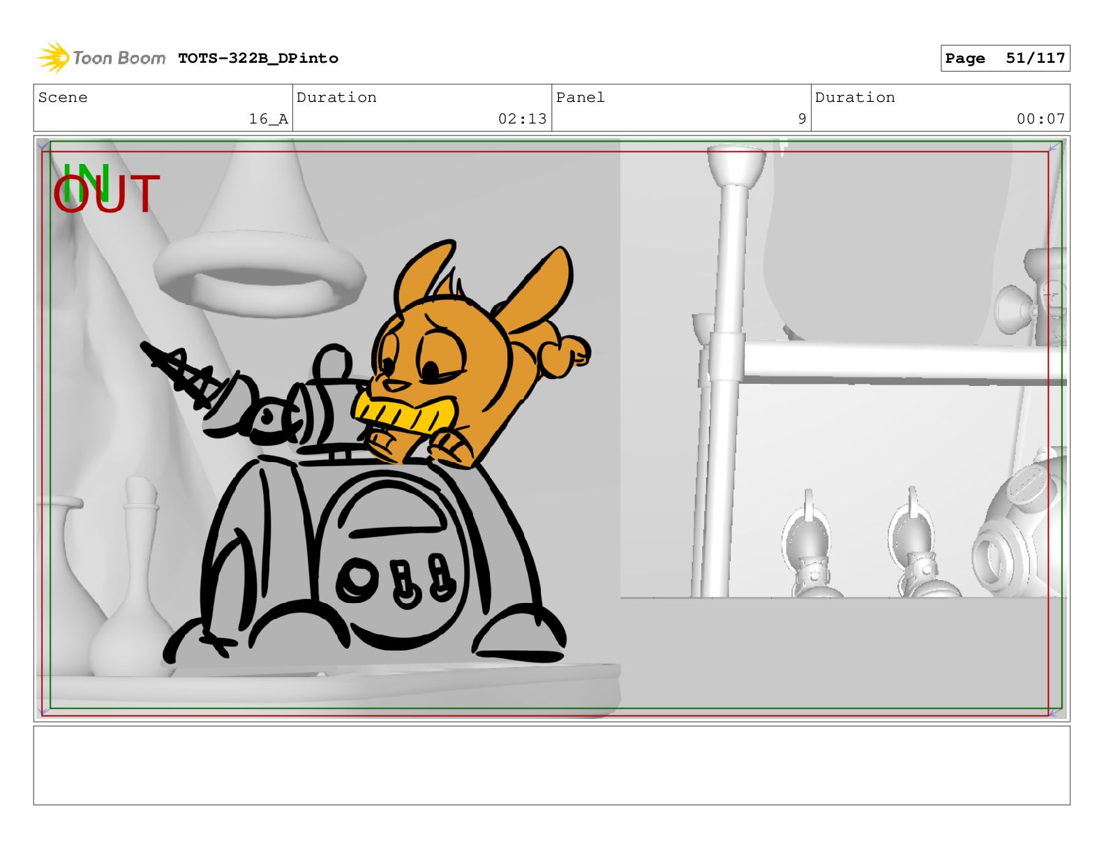Select scene duration value 02:13
The height and width of the screenshot is (855, 1104).
pyautogui.click(x=522, y=119)
